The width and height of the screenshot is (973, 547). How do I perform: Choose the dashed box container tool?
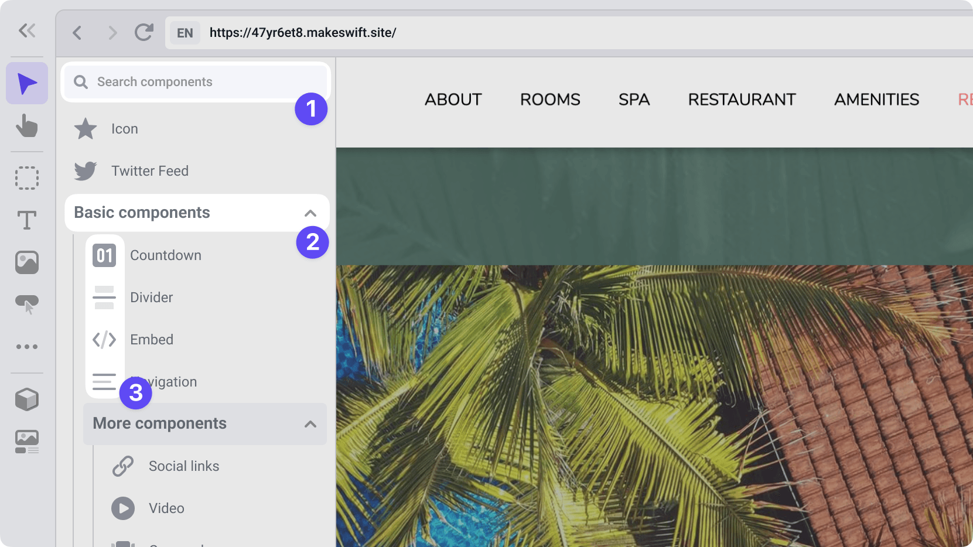[27, 178]
